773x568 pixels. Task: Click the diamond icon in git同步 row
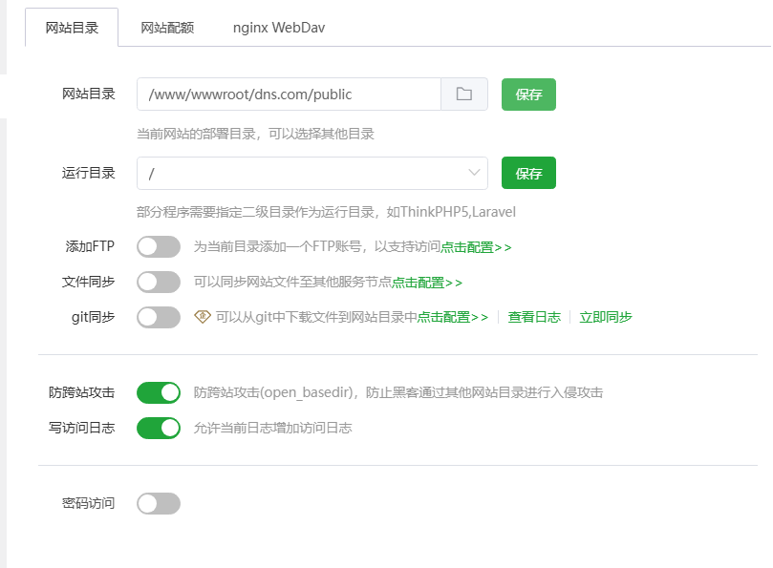(202, 316)
